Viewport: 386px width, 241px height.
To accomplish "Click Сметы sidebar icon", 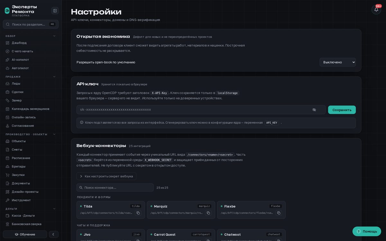I will pyautogui.click(x=8, y=149).
